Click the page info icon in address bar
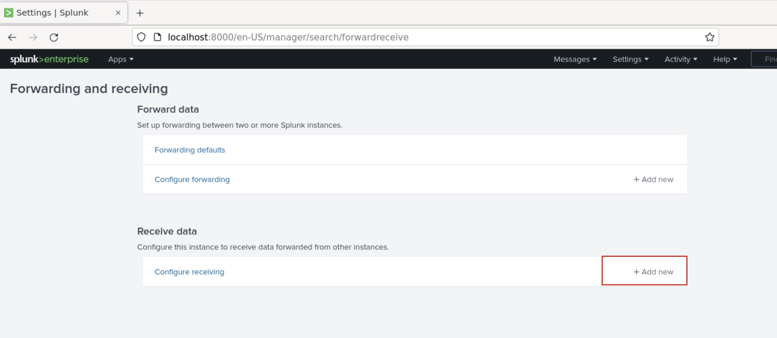This screenshot has width=777, height=338. click(157, 37)
